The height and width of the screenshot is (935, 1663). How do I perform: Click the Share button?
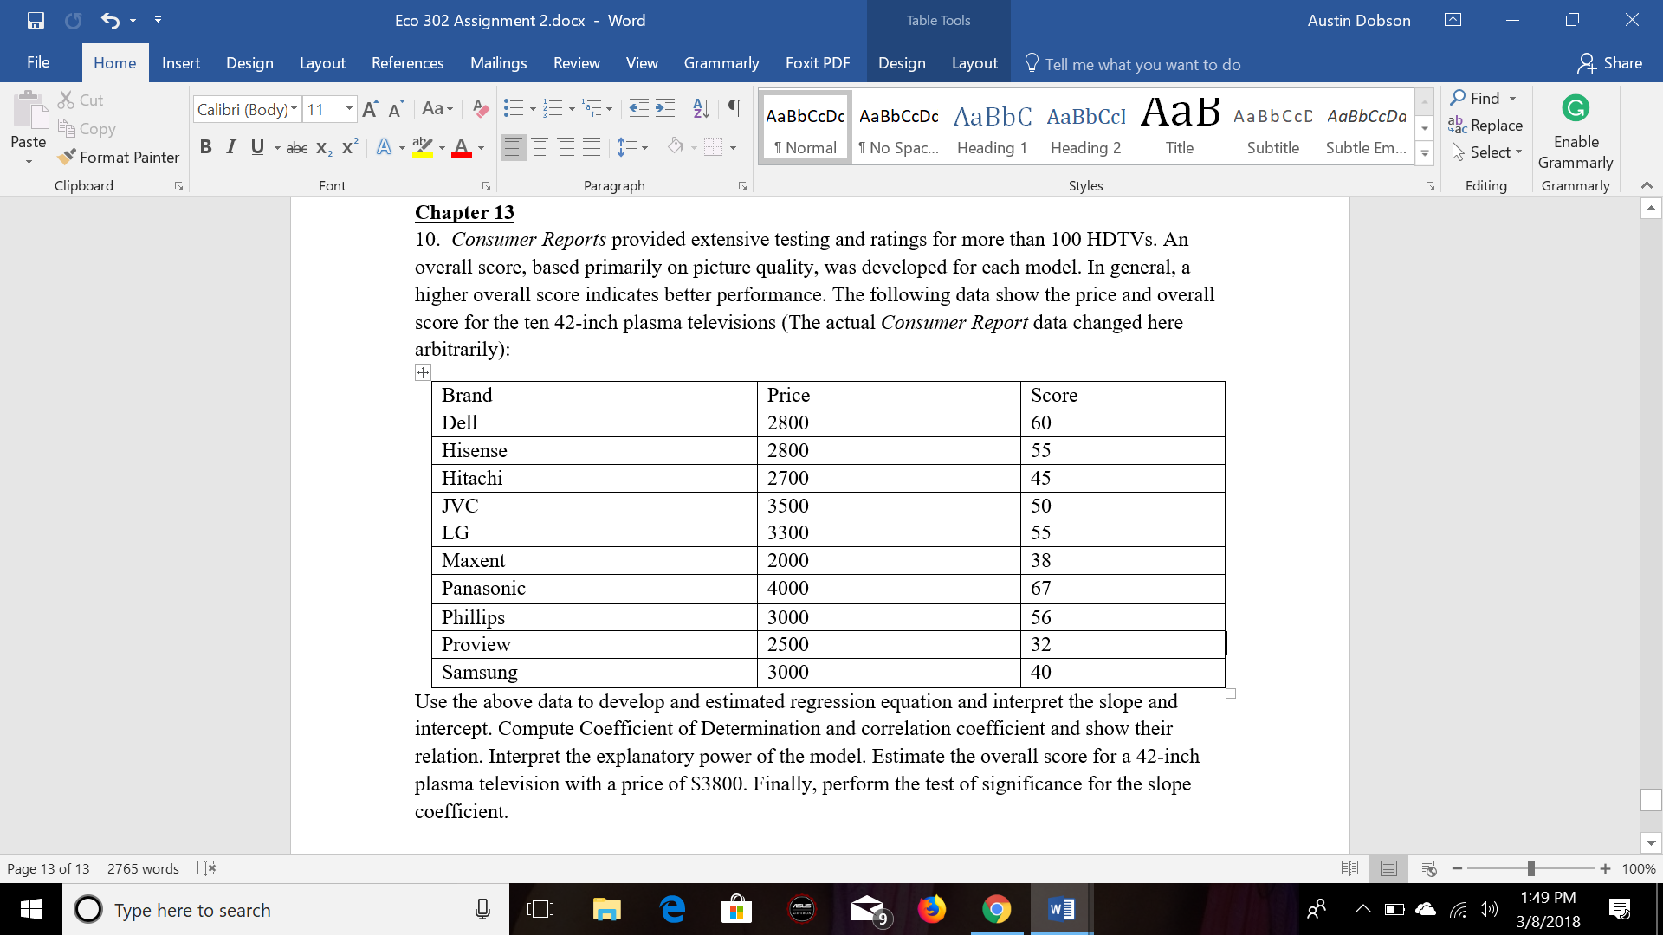pyautogui.click(x=1609, y=63)
